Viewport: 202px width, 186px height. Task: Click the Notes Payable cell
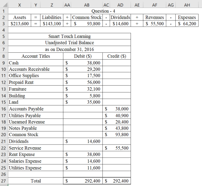click(x=36, y=128)
